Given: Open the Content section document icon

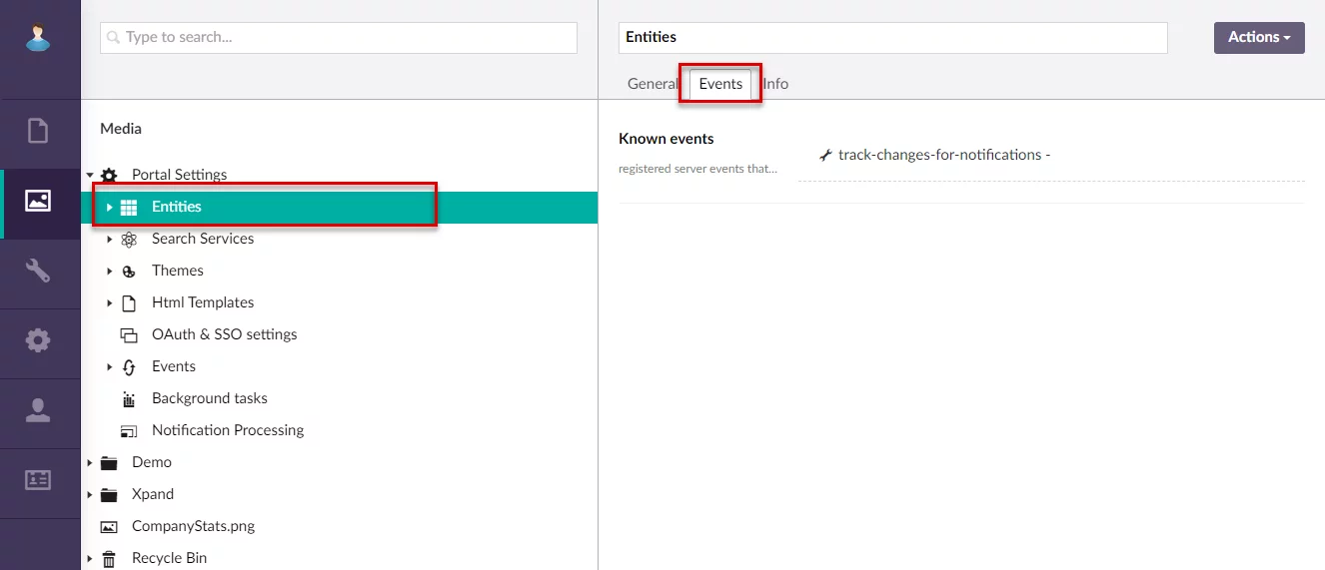Looking at the screenshot, I should (38, 131).
